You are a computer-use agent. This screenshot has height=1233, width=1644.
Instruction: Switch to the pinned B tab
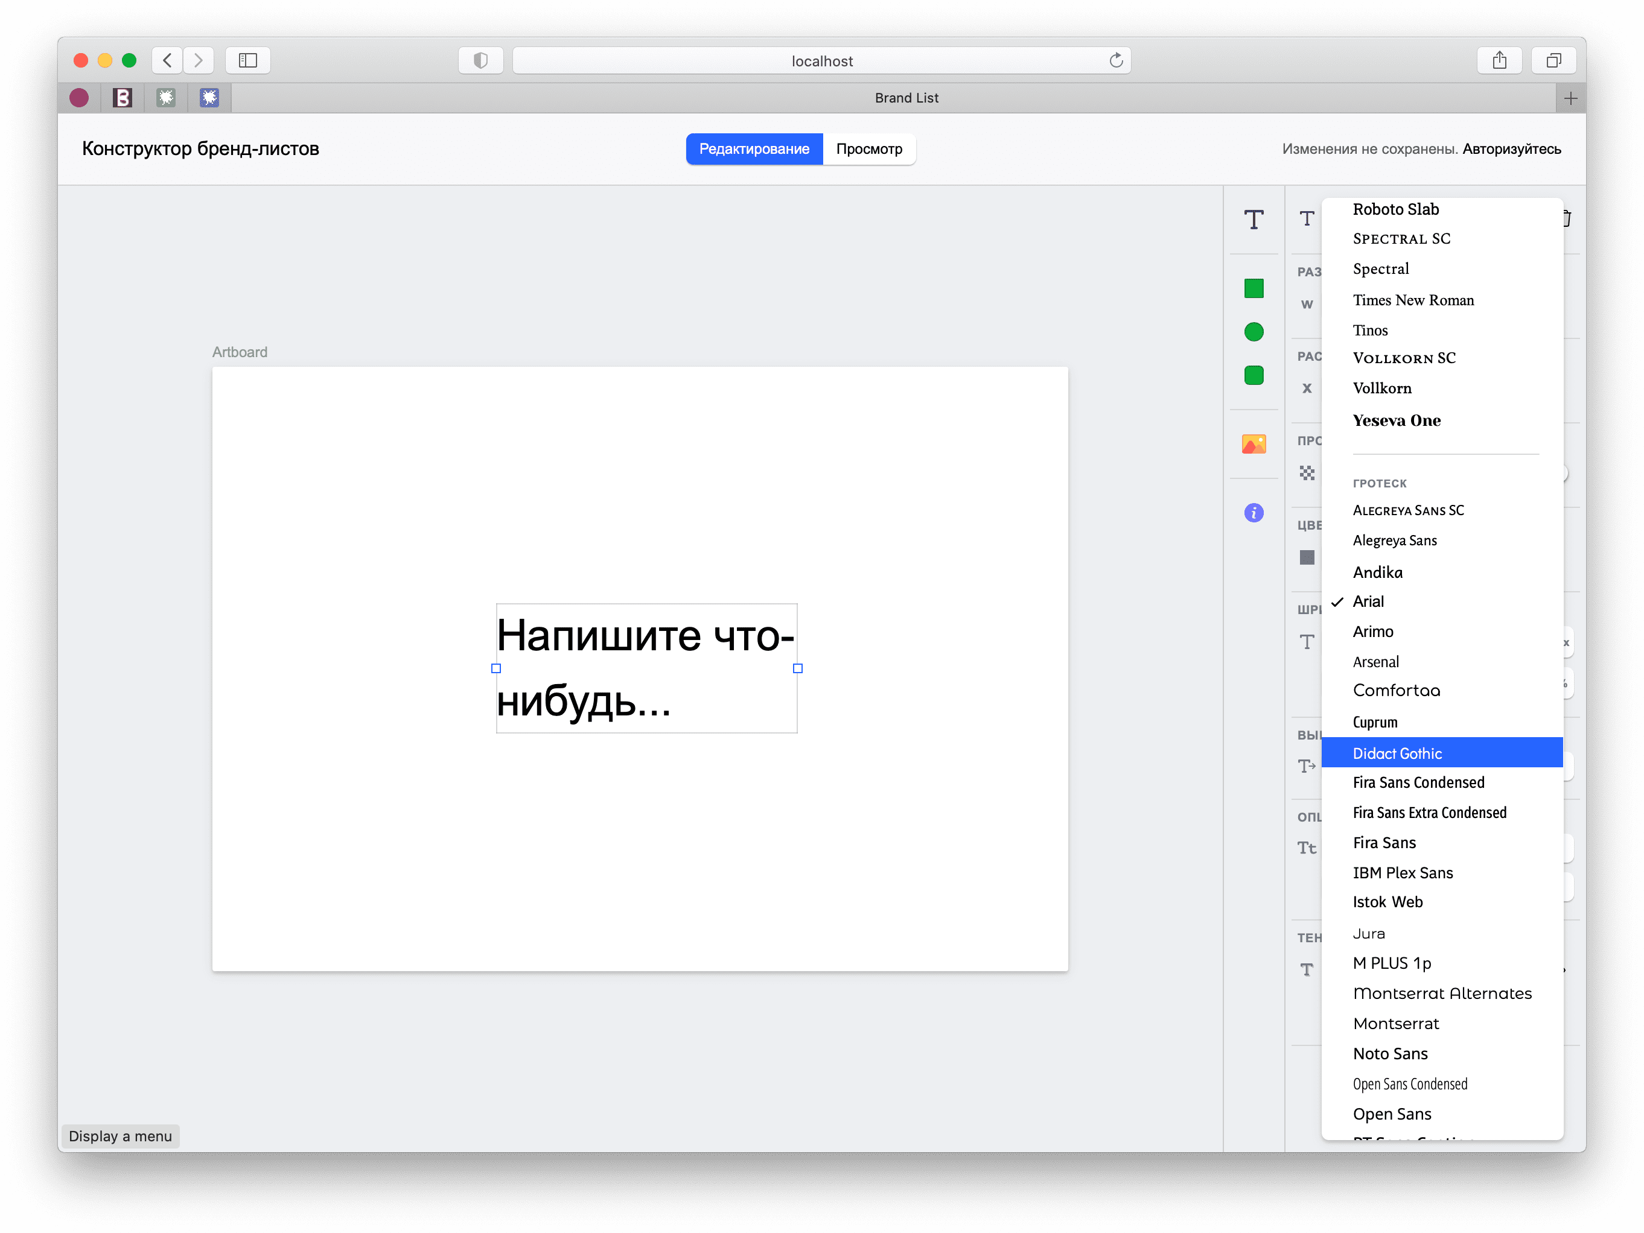tap(123, 98)
